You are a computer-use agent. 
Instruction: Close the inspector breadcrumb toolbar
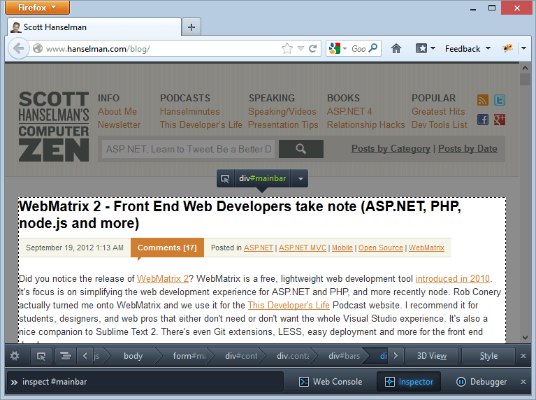click(523, 356)
